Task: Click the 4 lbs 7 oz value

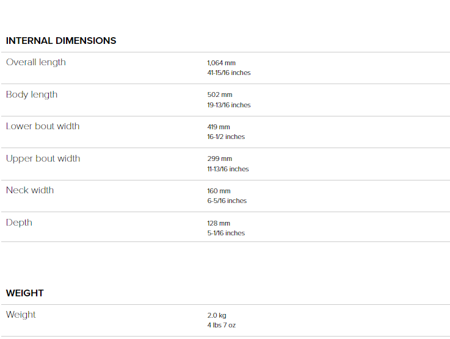Action: [221, 325]
